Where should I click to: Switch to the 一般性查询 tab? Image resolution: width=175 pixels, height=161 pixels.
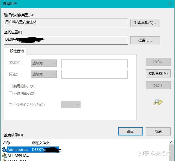(x=15, y=51)
